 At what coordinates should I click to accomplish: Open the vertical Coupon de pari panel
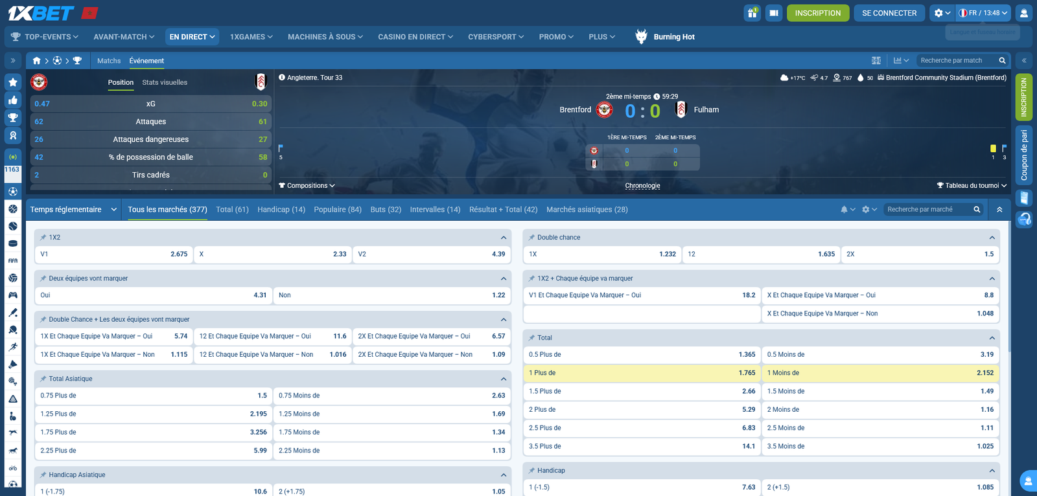click(1024, 155)
